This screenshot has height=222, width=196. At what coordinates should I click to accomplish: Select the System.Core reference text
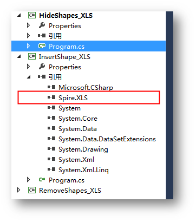[78, 119]
